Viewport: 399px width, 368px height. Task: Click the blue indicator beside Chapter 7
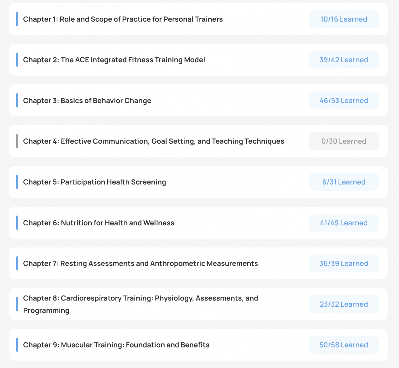pyautogui.click(x=17, y=263)
